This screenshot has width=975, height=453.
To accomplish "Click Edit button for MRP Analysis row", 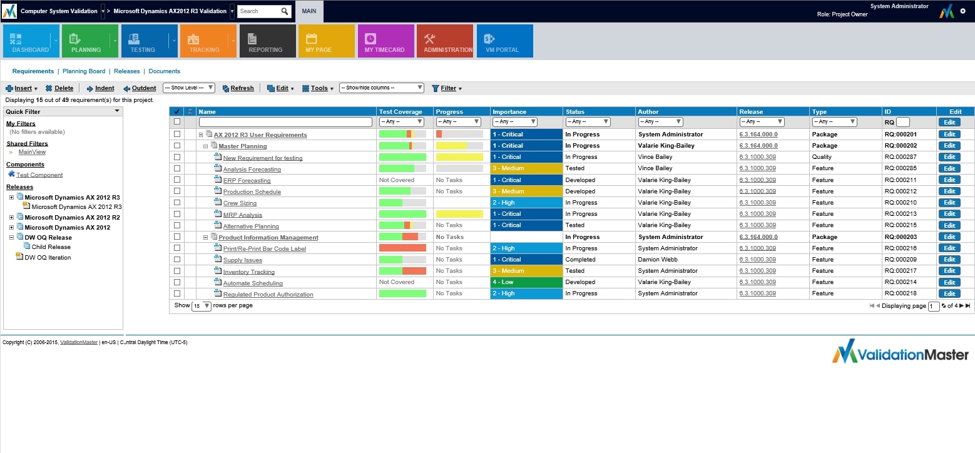I will click(949, 214).
